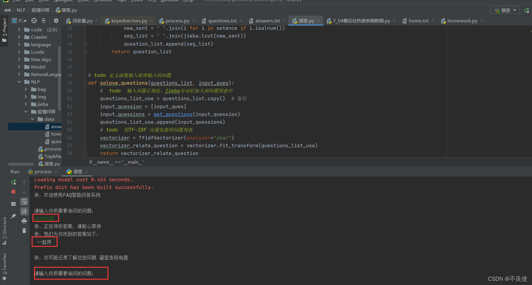Open TopMia file in project tree
This screenshot has width=532, height=285.
click(50, 156)
